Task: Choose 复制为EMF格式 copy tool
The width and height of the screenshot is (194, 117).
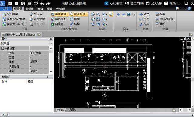Action: click(14, 19)
